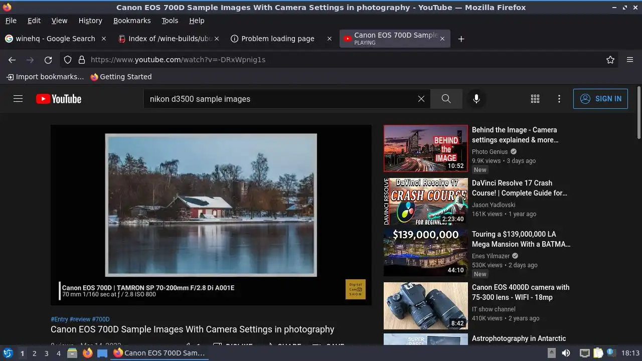Bookmark this page with the star
This screenshot has height=361, width=642.
coord(610,60)
